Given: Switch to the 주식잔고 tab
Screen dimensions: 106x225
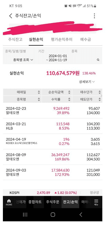Looking at the screenshot, I should tap(15, 39).
